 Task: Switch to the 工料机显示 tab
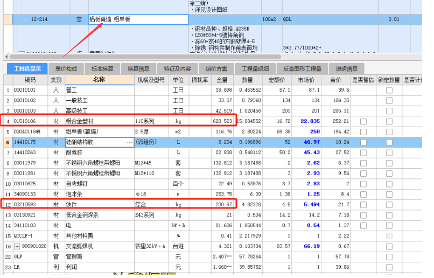point(27,68)
